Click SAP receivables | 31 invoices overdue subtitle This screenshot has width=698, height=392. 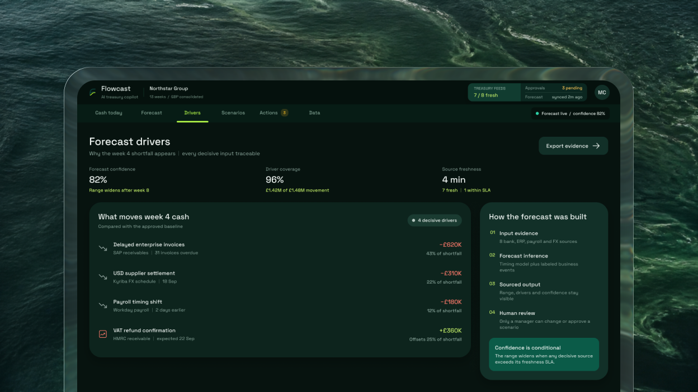click(155, 253)
